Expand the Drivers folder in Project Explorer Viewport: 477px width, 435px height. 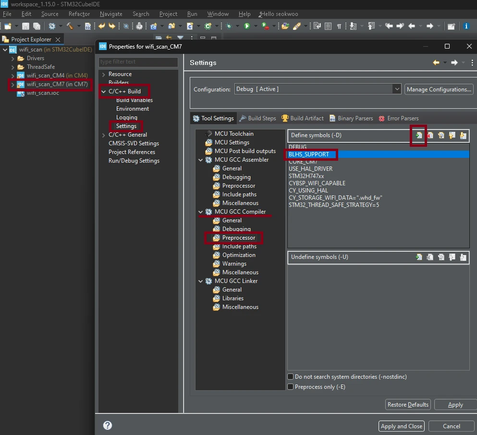(x=13, y=58)
